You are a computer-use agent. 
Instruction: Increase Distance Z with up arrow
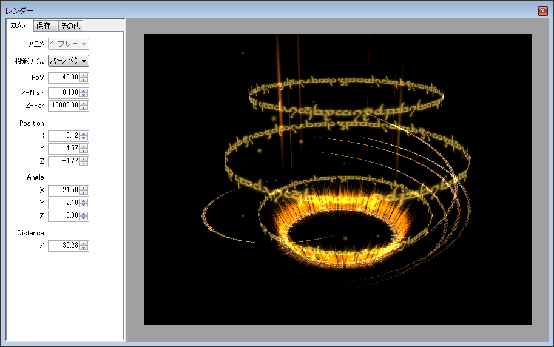(84, 243)
